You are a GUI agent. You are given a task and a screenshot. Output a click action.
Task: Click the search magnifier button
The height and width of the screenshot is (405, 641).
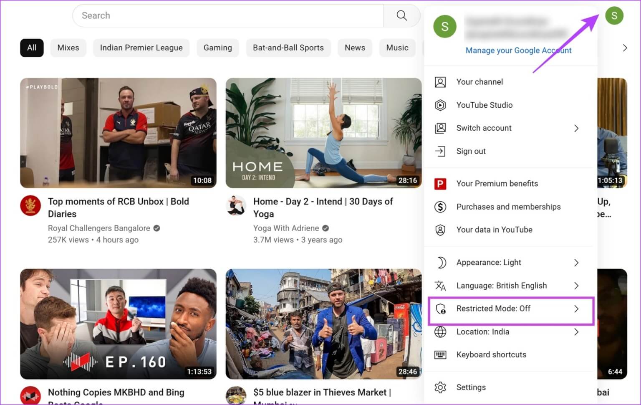(401, 16)
